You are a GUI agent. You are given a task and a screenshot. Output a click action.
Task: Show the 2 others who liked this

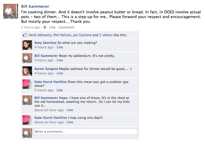[106, 35]
